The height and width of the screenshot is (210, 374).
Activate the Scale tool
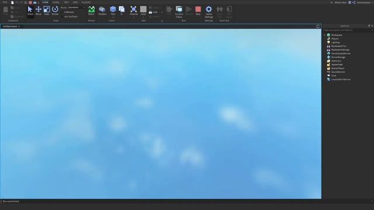click(47, 10)
